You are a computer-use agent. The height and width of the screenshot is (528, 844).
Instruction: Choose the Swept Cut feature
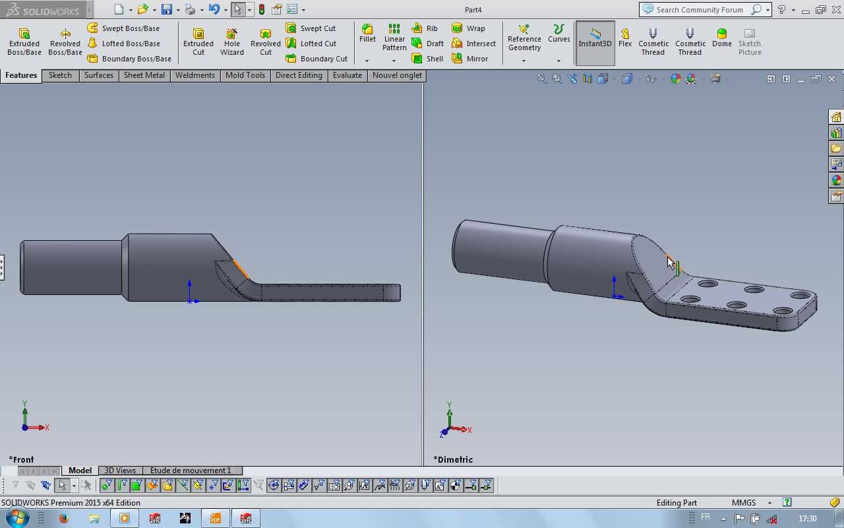point(311,28)
